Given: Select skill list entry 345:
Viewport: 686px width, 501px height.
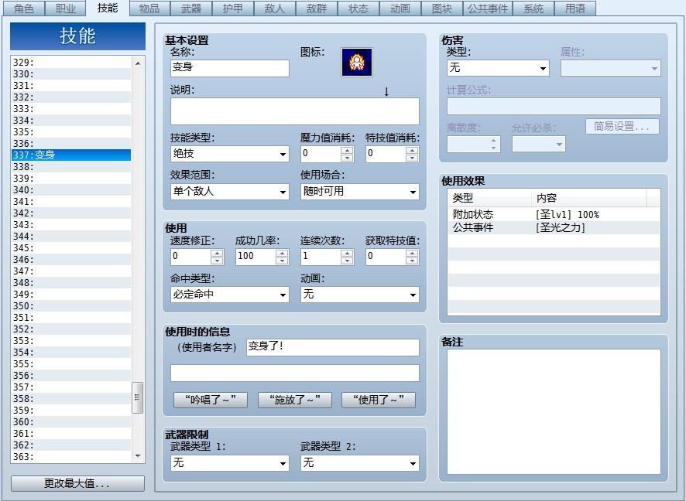Looking at the screenshot, I should pos(71,248).
